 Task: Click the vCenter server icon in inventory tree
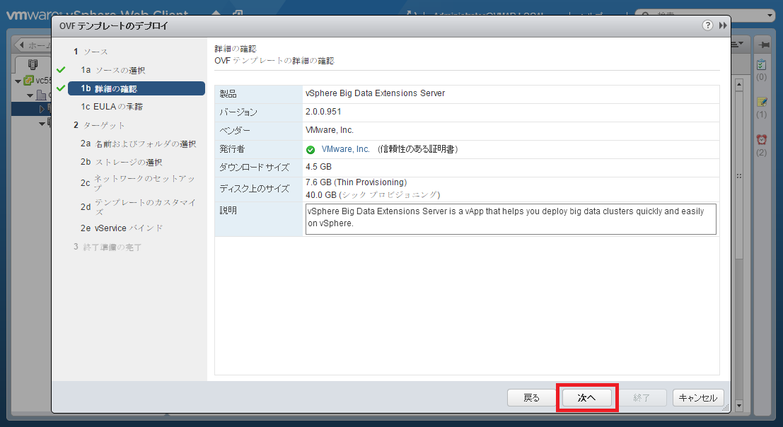point(29,81)
